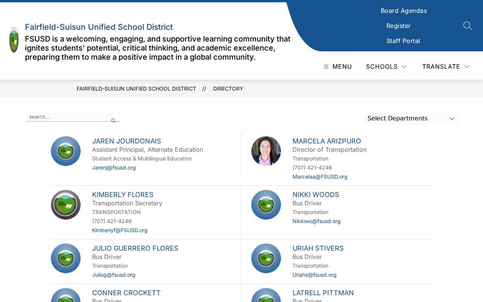This screenshot has height=302, width=483.
Task: Open JAREN JOURDONAIS profile name
Action: [x=126, y=141]
